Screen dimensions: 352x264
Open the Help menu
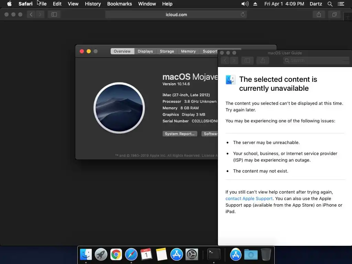click(x=167, y=4)
